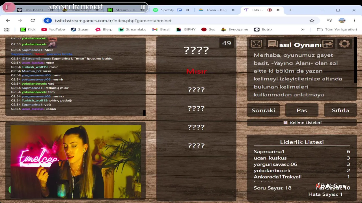This screenshot has height=203, width=362.
Task: Open the YouTube bookmark
Action: (53, 29)
